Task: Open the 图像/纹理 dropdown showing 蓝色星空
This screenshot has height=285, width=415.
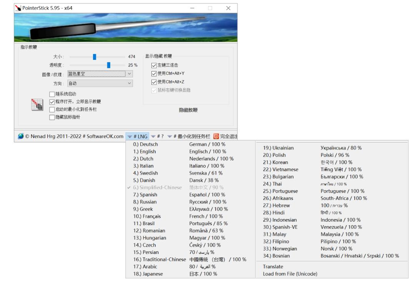Action: tap(100, 74)
